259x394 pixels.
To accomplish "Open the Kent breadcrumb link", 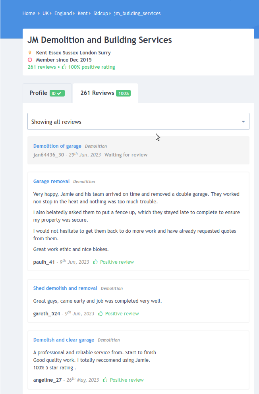I will [83, 14].
